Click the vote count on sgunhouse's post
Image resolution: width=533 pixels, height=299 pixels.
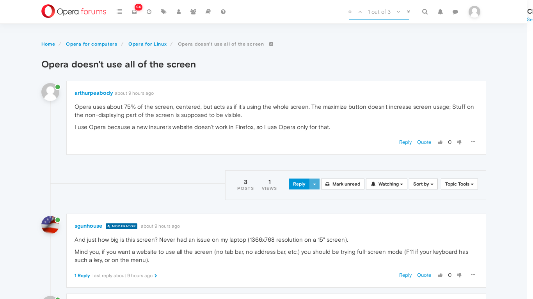tap(449, 275)
